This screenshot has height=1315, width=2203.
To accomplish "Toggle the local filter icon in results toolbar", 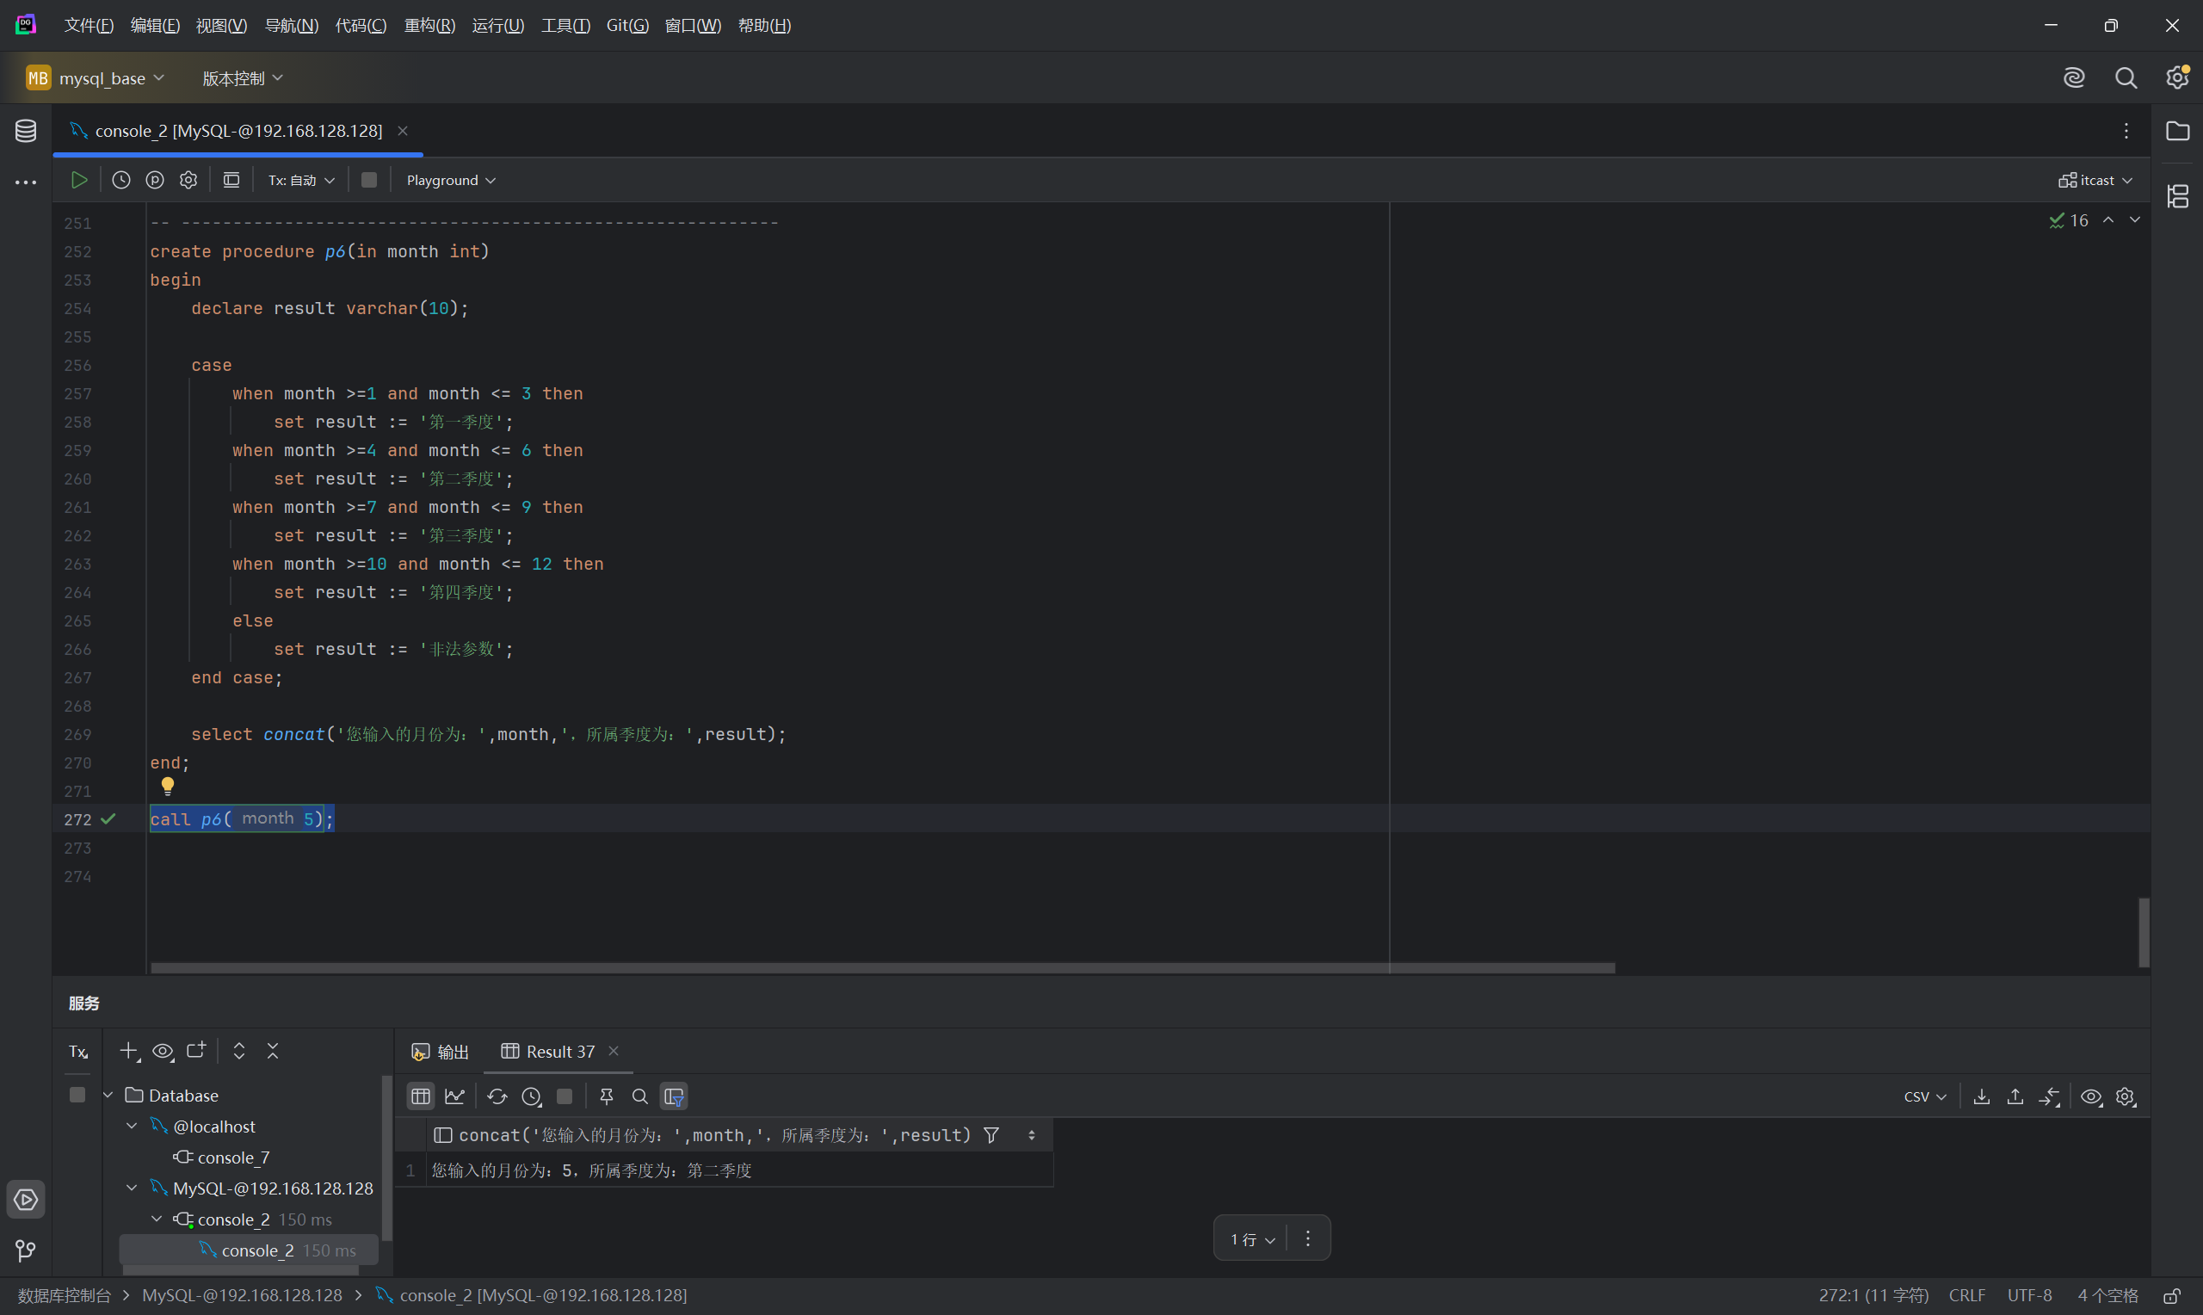I will click(x=674, y=1096).
